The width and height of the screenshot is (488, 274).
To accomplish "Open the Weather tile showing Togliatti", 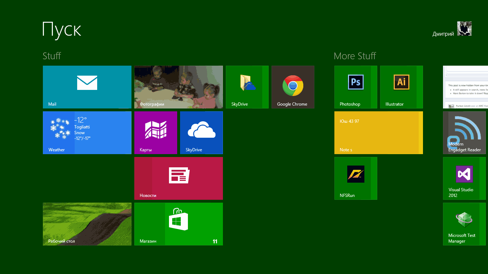I will [x=87, y=133].
